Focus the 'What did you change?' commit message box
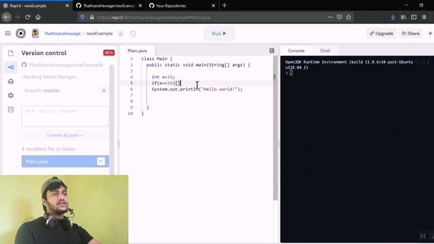 65,116
